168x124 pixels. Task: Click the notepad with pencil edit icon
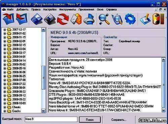[145, 19]
